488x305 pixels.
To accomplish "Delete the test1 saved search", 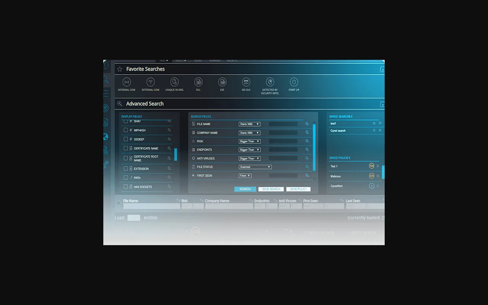I will click(x=380, y=123).
